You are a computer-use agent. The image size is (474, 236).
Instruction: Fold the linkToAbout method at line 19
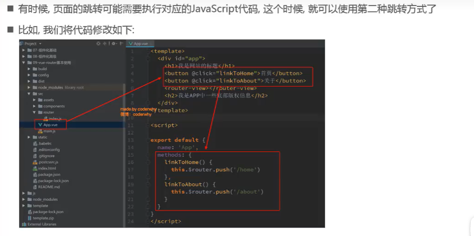pyautogui.click(x=148, y=184)
